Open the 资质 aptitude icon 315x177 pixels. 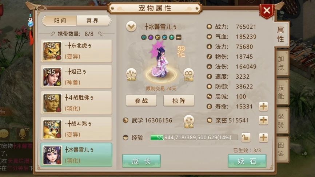pos(131,75)
